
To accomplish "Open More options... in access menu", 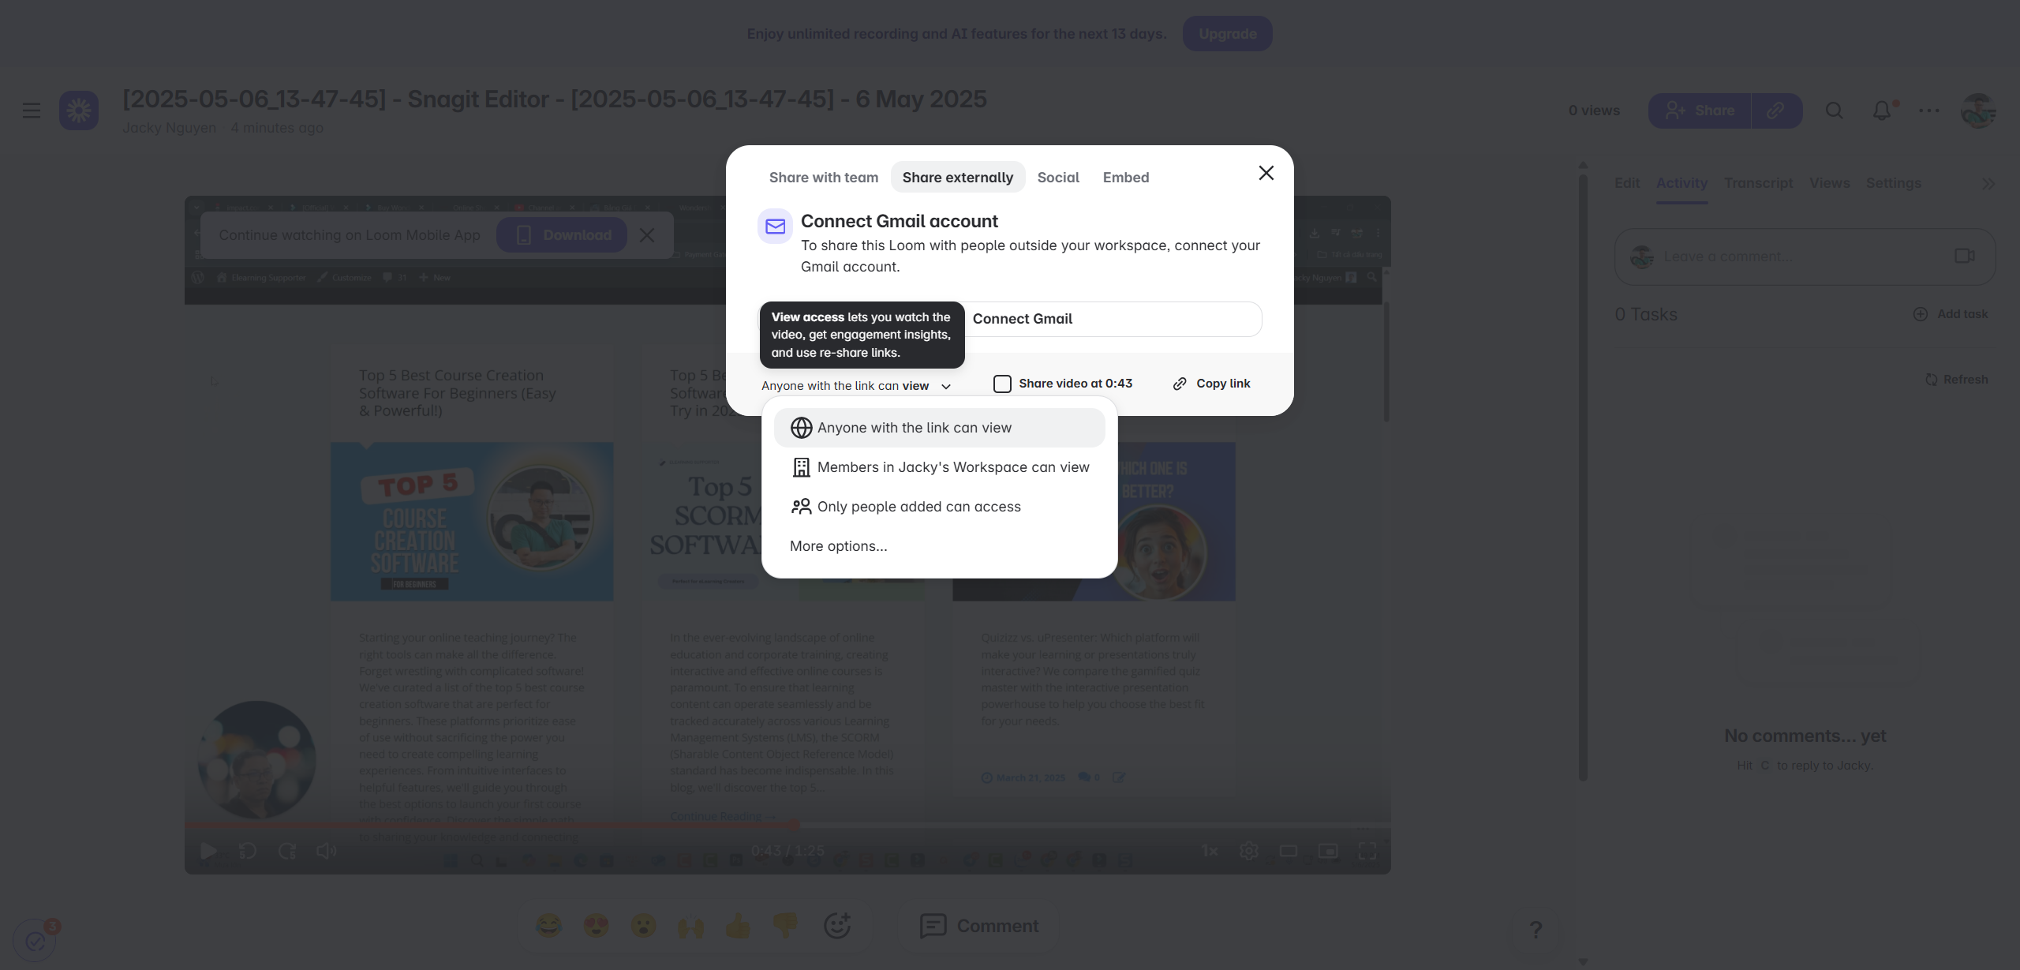I will pos(838,546).
